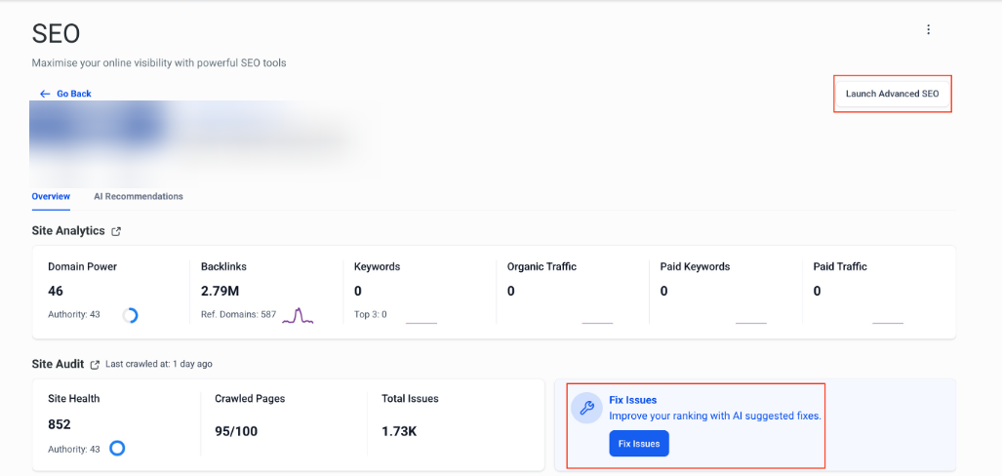Click the Domain Power authority ring icon
This screenshot has height=476, width=1002.
pos(130,315)
